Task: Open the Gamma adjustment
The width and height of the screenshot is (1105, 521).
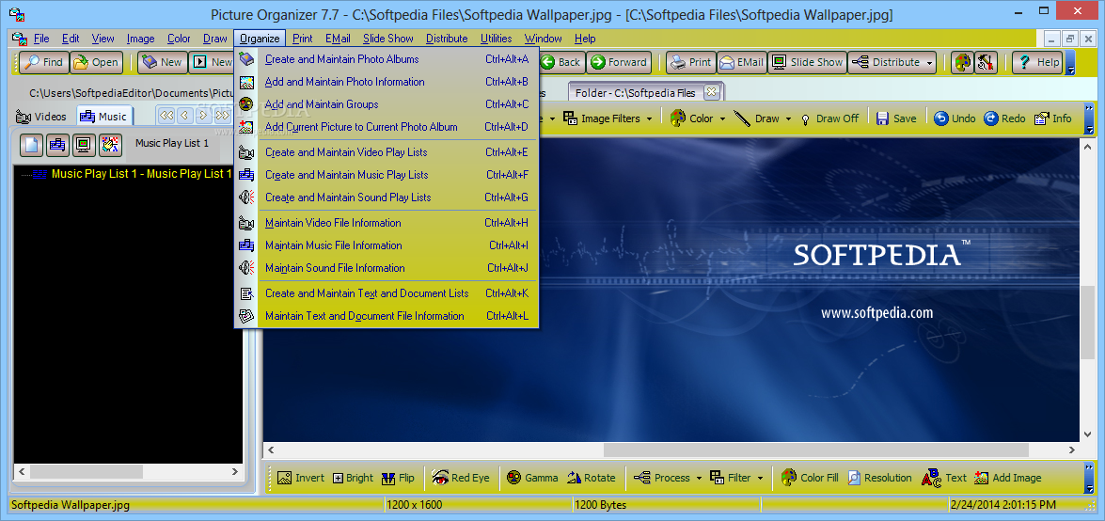Action: pos(533,478)
